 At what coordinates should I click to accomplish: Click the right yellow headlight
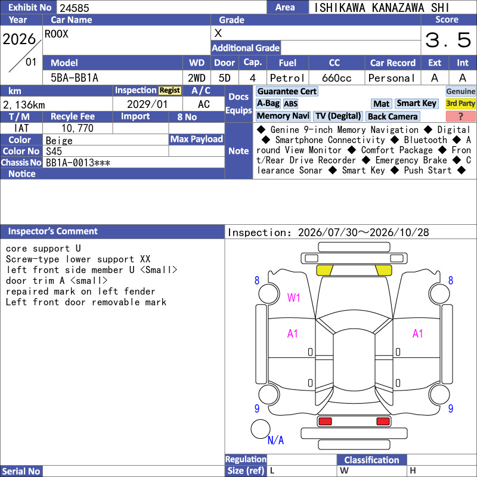pyautogui.click(x=383, y=270)
